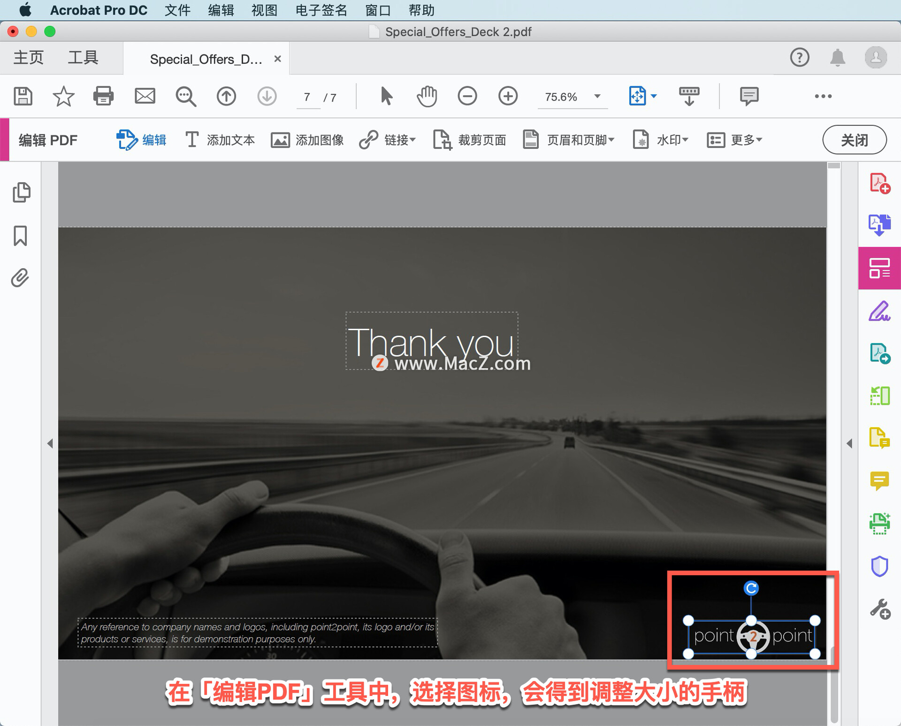
Task: Choose the arrow selection tool
Action: [x=386, y=96]
